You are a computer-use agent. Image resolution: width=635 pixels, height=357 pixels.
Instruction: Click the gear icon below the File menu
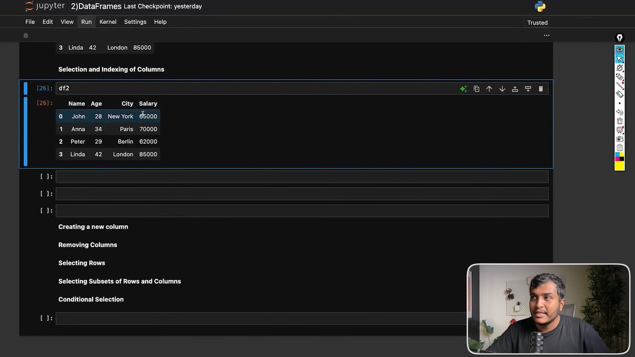25,35
